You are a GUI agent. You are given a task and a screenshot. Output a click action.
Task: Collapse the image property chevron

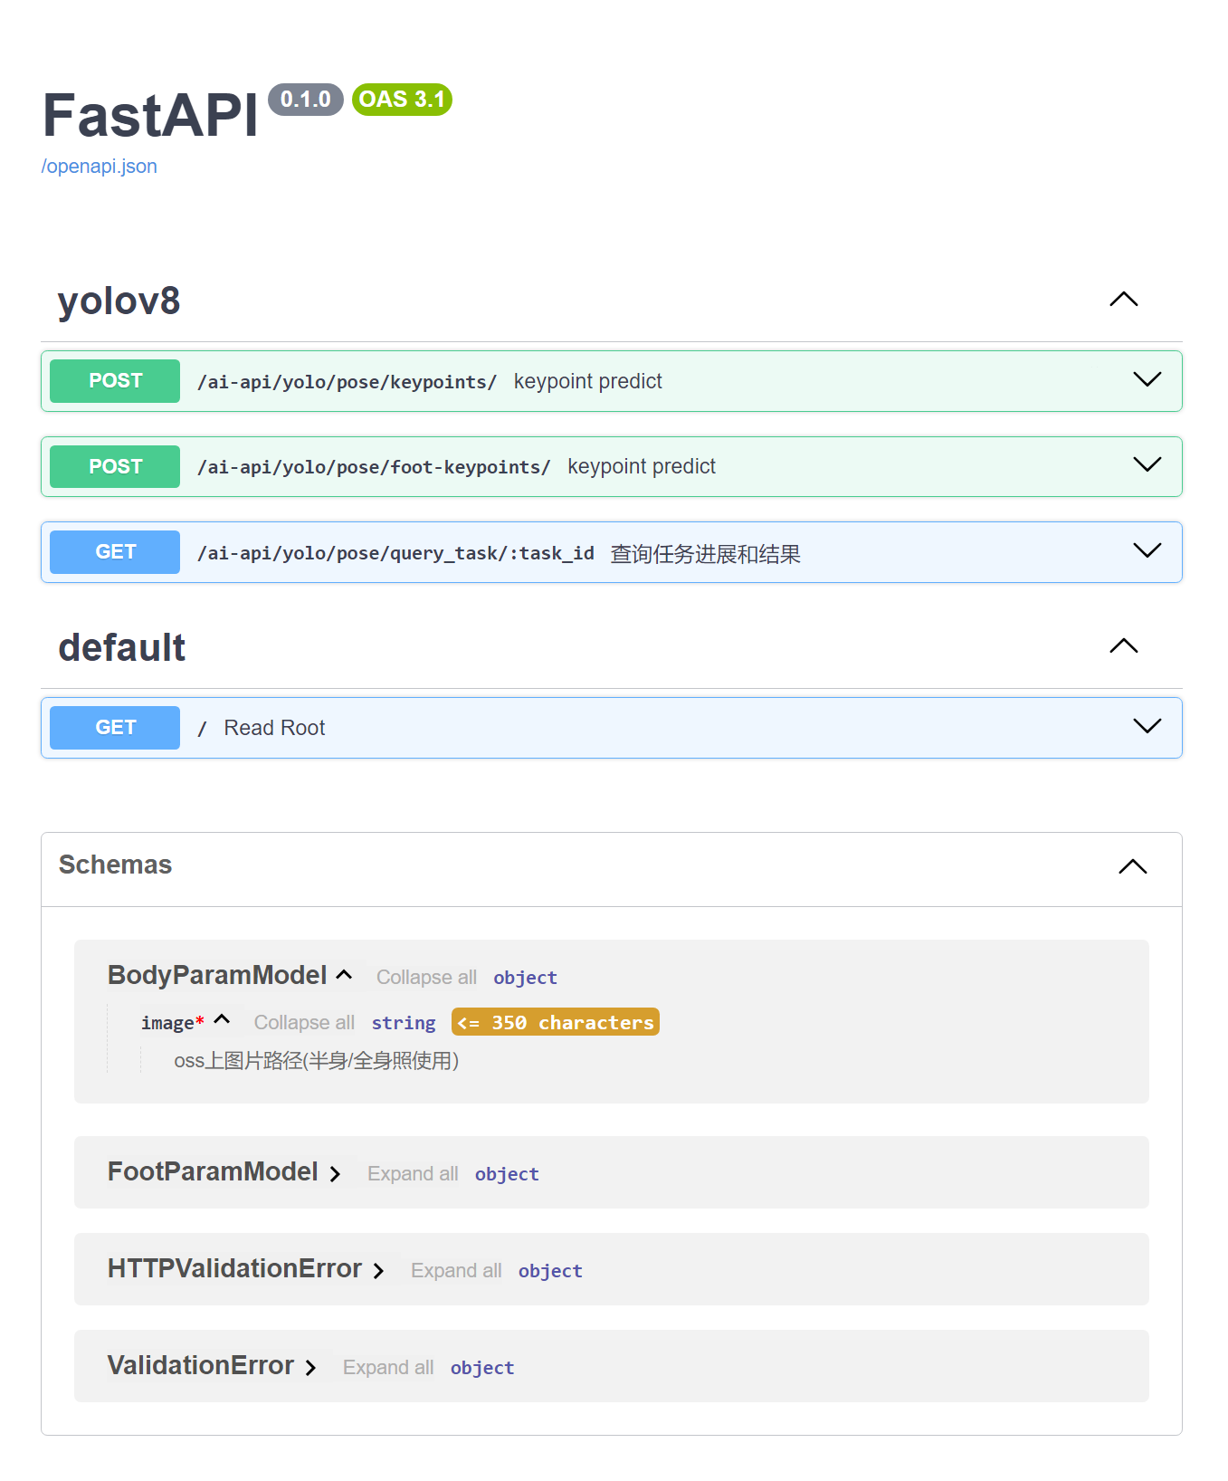[222, 1020]
